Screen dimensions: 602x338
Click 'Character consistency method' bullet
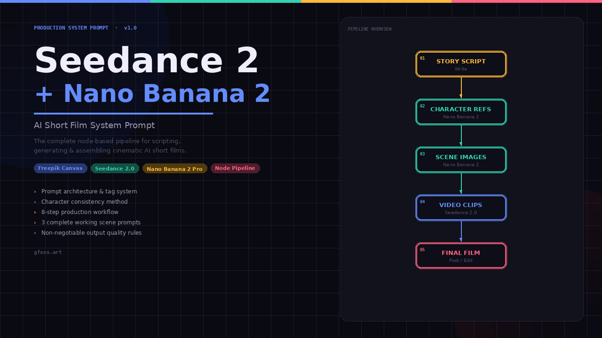pyautogui.click(x=84, y=202)
